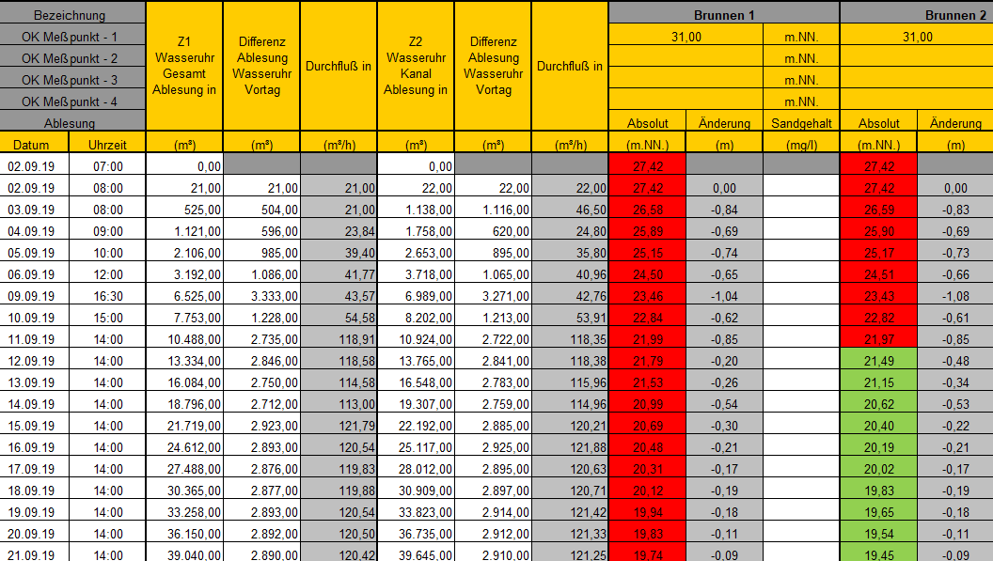Click the Z1 Wasseruhr Gesamt header
Screen dimensions: 993x561
pos(183,66)
